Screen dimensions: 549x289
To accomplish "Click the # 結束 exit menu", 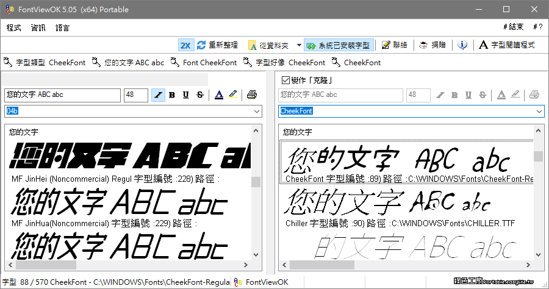I will [513, 27].
